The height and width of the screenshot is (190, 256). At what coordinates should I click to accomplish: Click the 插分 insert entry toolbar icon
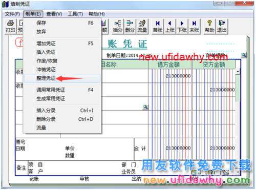coord(118,26)
